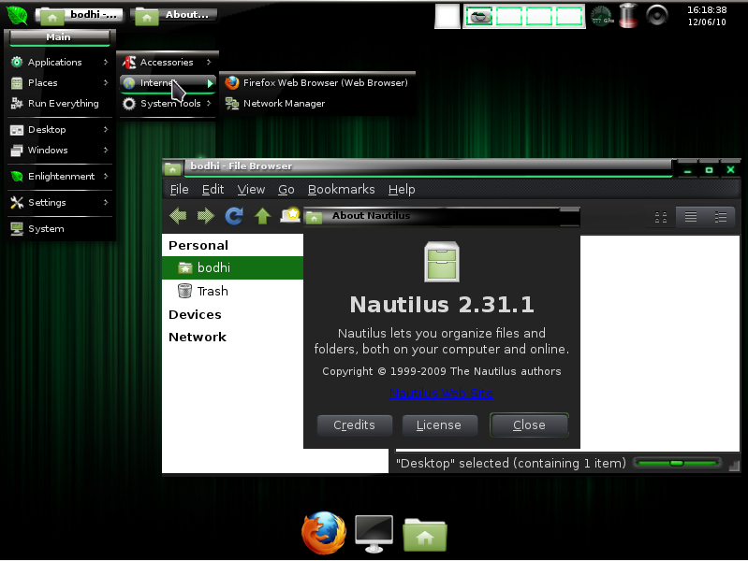The image size is (748, 561).
Task: Adjust the green zoom slider in status bar
Action: coord(677,463)
